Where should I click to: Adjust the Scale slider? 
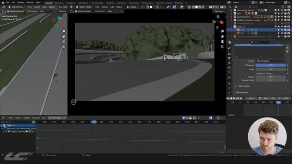(271, 69)
